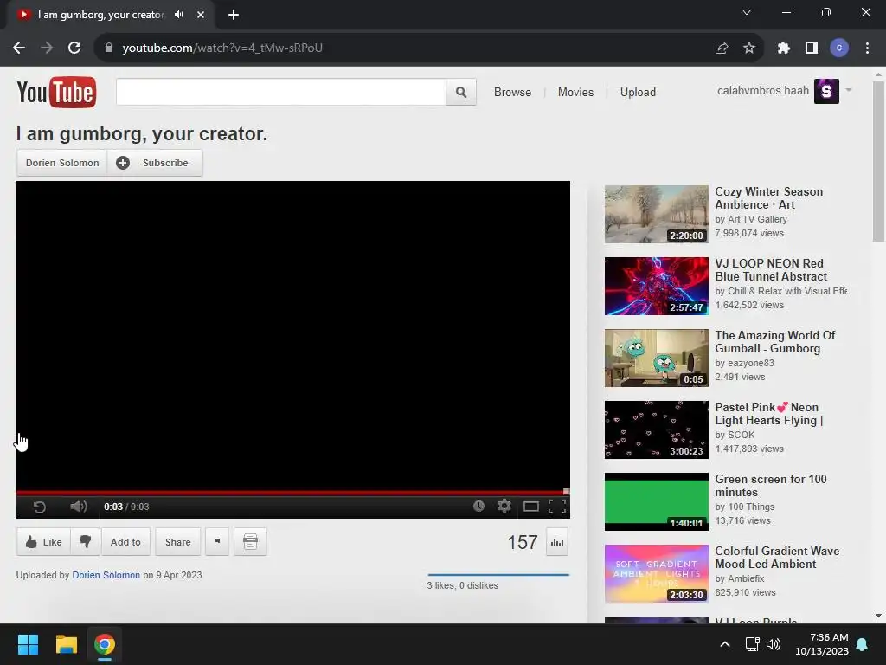Click the Watch Later clock icon
Screen dimensions: 886x665
(478, 506)
